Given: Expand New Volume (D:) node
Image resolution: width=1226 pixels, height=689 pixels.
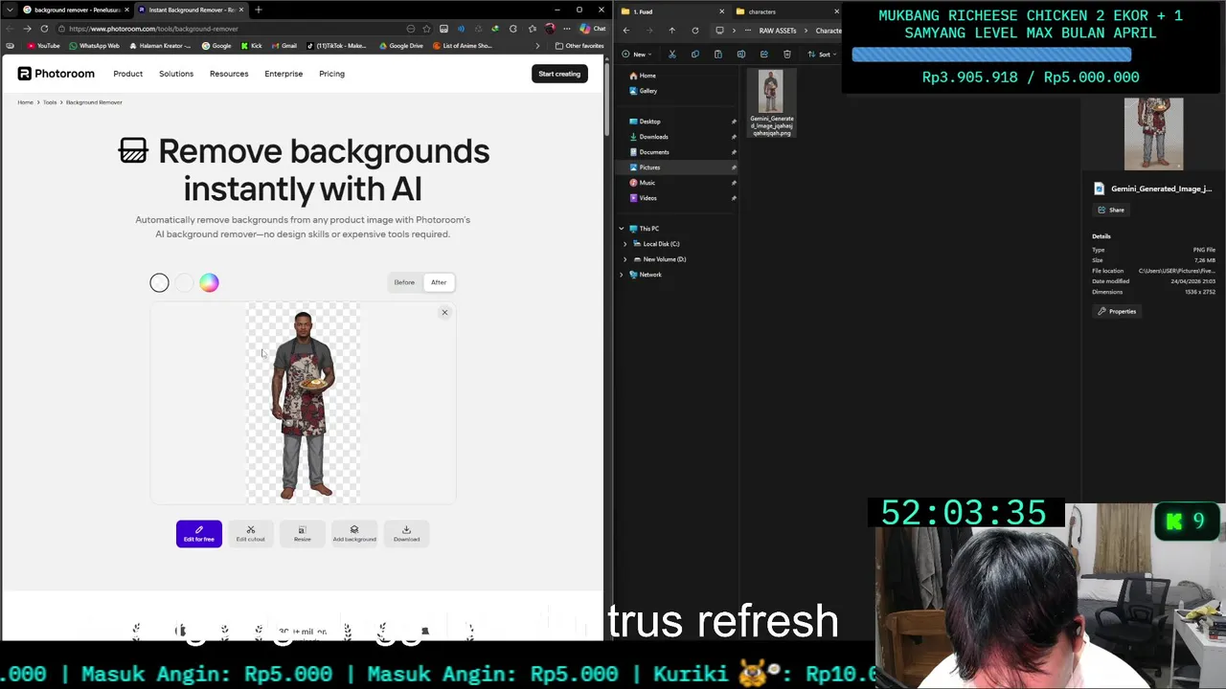Looking at the screenshot, I should [625, 259].
